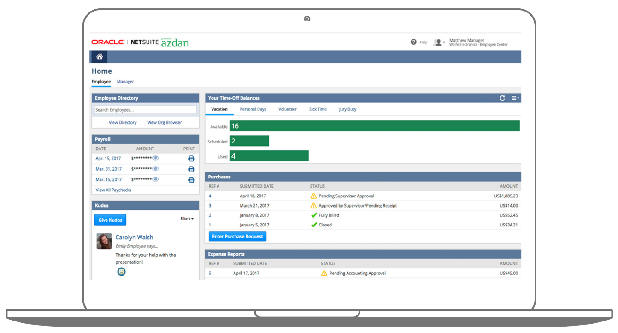Switch to the Manager tab
Image resolution: width=618 pixels, height=333 pixels.
[125, 81]
